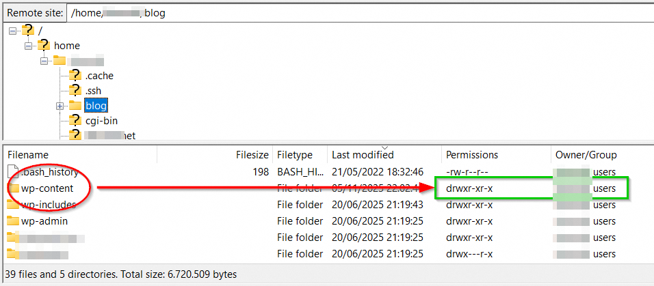654x286 pixels.
Task: Expand the blog folder tree node
Action: click(60, 106)
